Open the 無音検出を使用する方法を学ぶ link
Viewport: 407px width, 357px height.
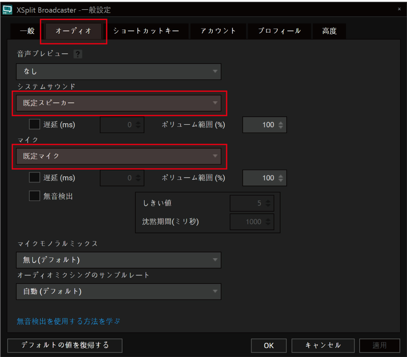(68, 321)
